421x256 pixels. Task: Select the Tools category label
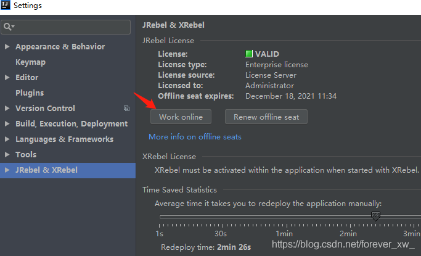click(26, 154)
